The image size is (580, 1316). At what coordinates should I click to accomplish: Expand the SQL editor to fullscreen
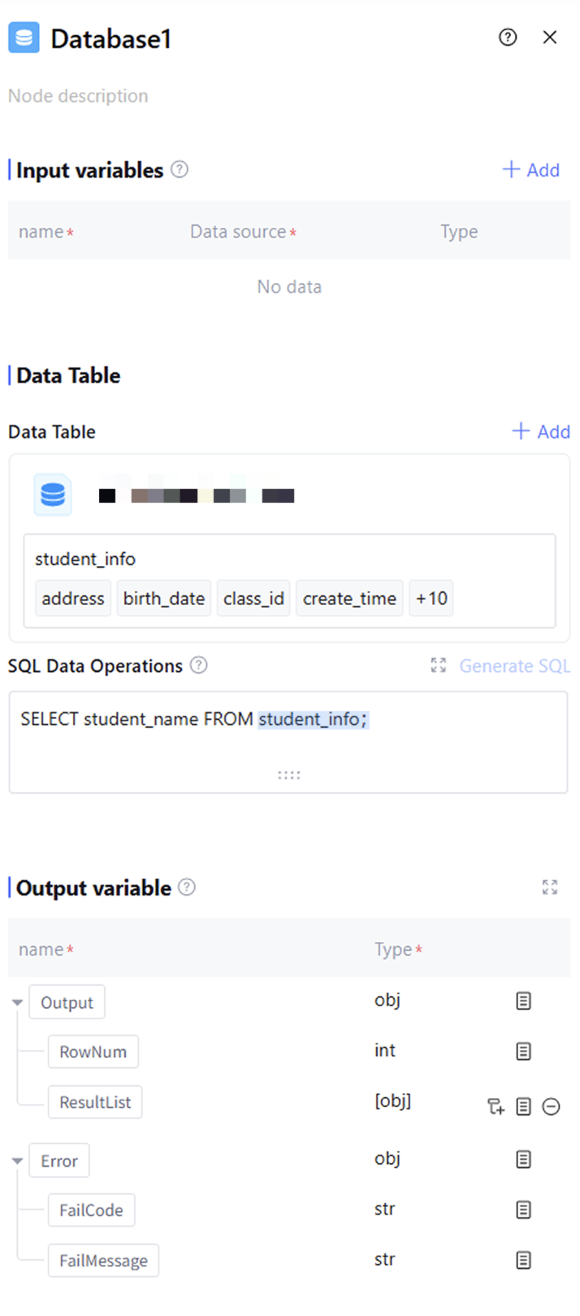[439, 665]
